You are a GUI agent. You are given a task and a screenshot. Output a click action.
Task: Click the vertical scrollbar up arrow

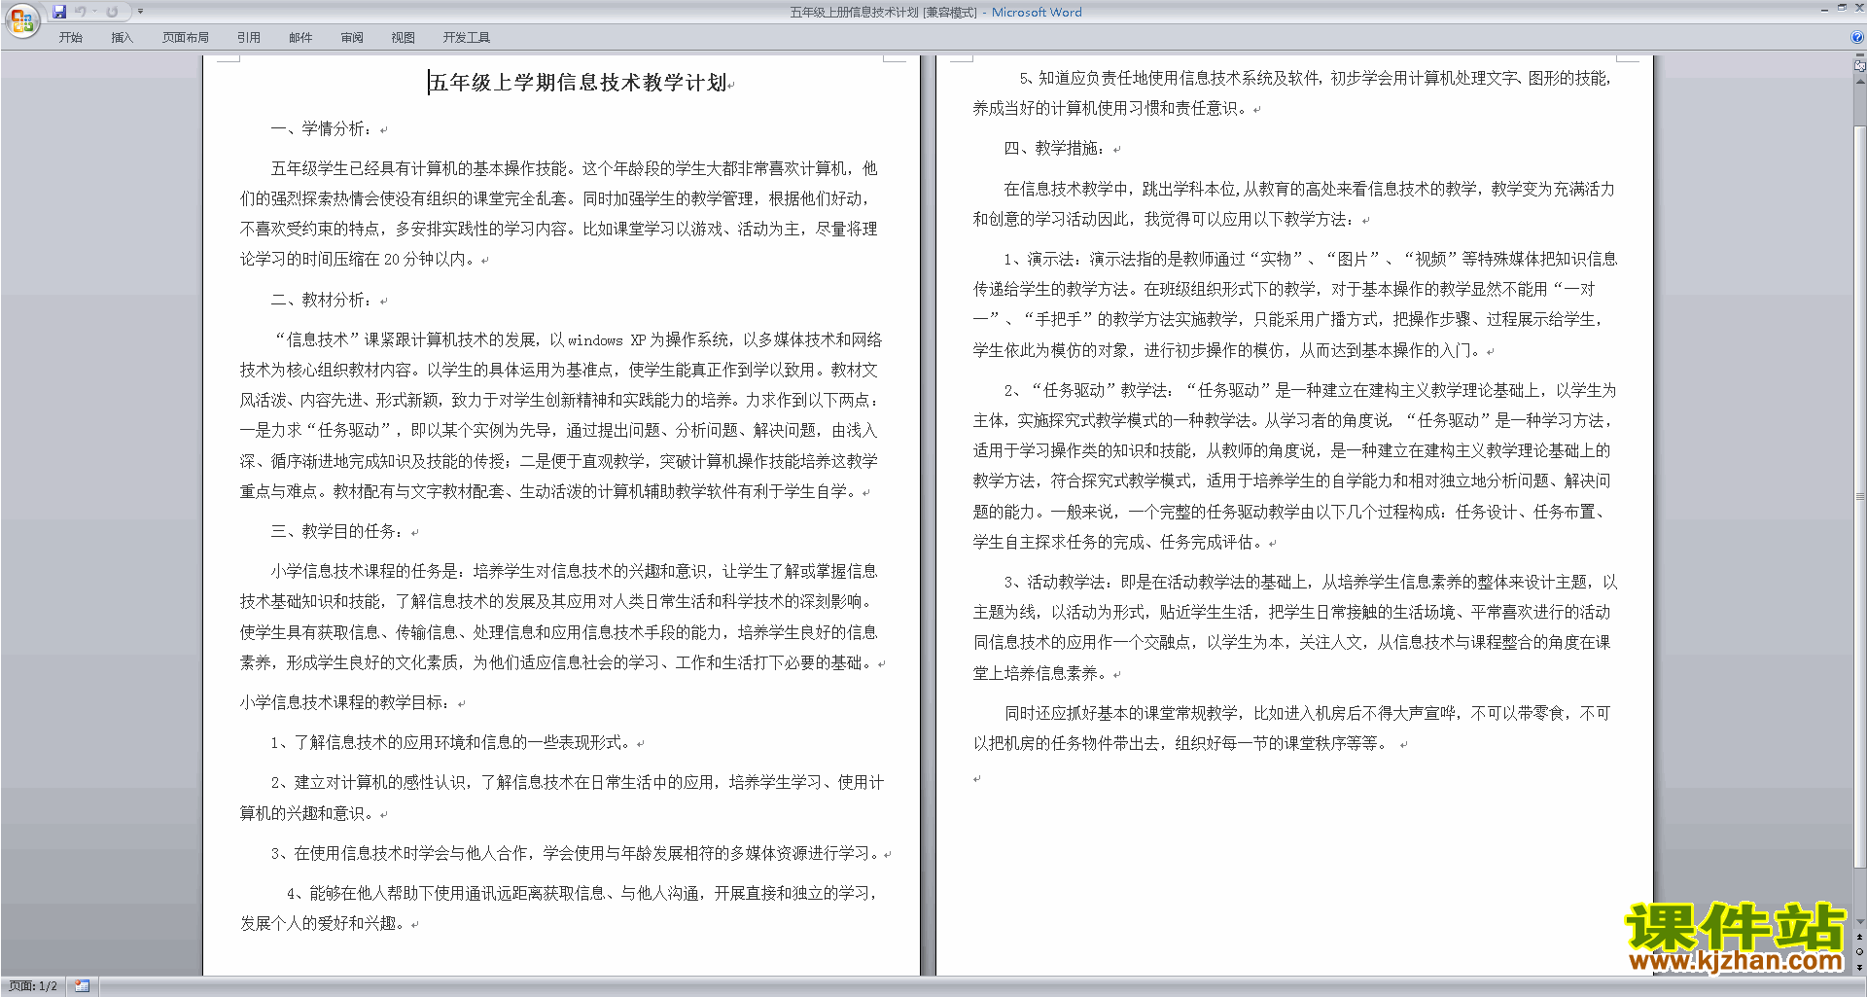(x=1859, y=82)
